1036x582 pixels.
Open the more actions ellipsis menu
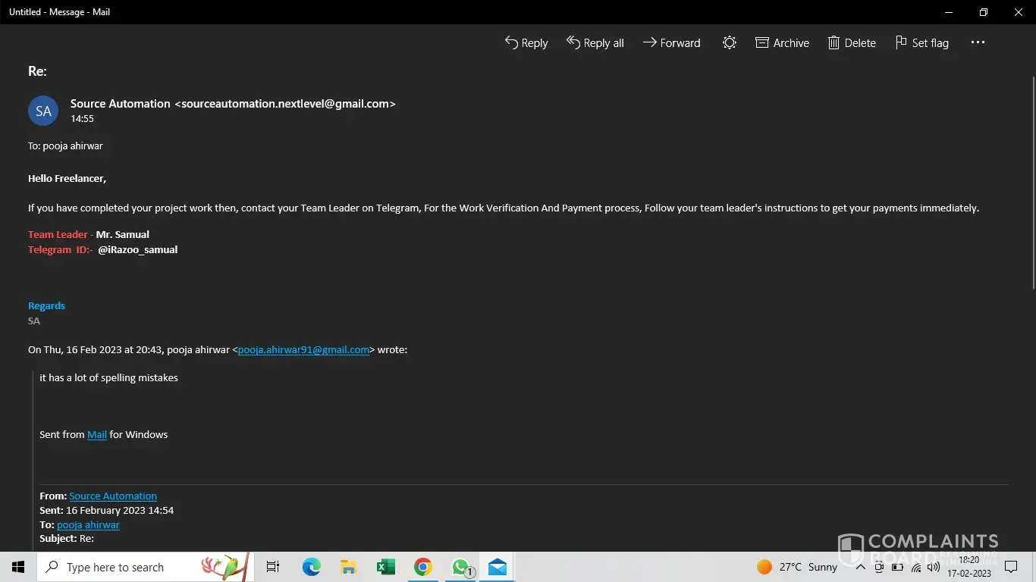[x=978, y=43]
